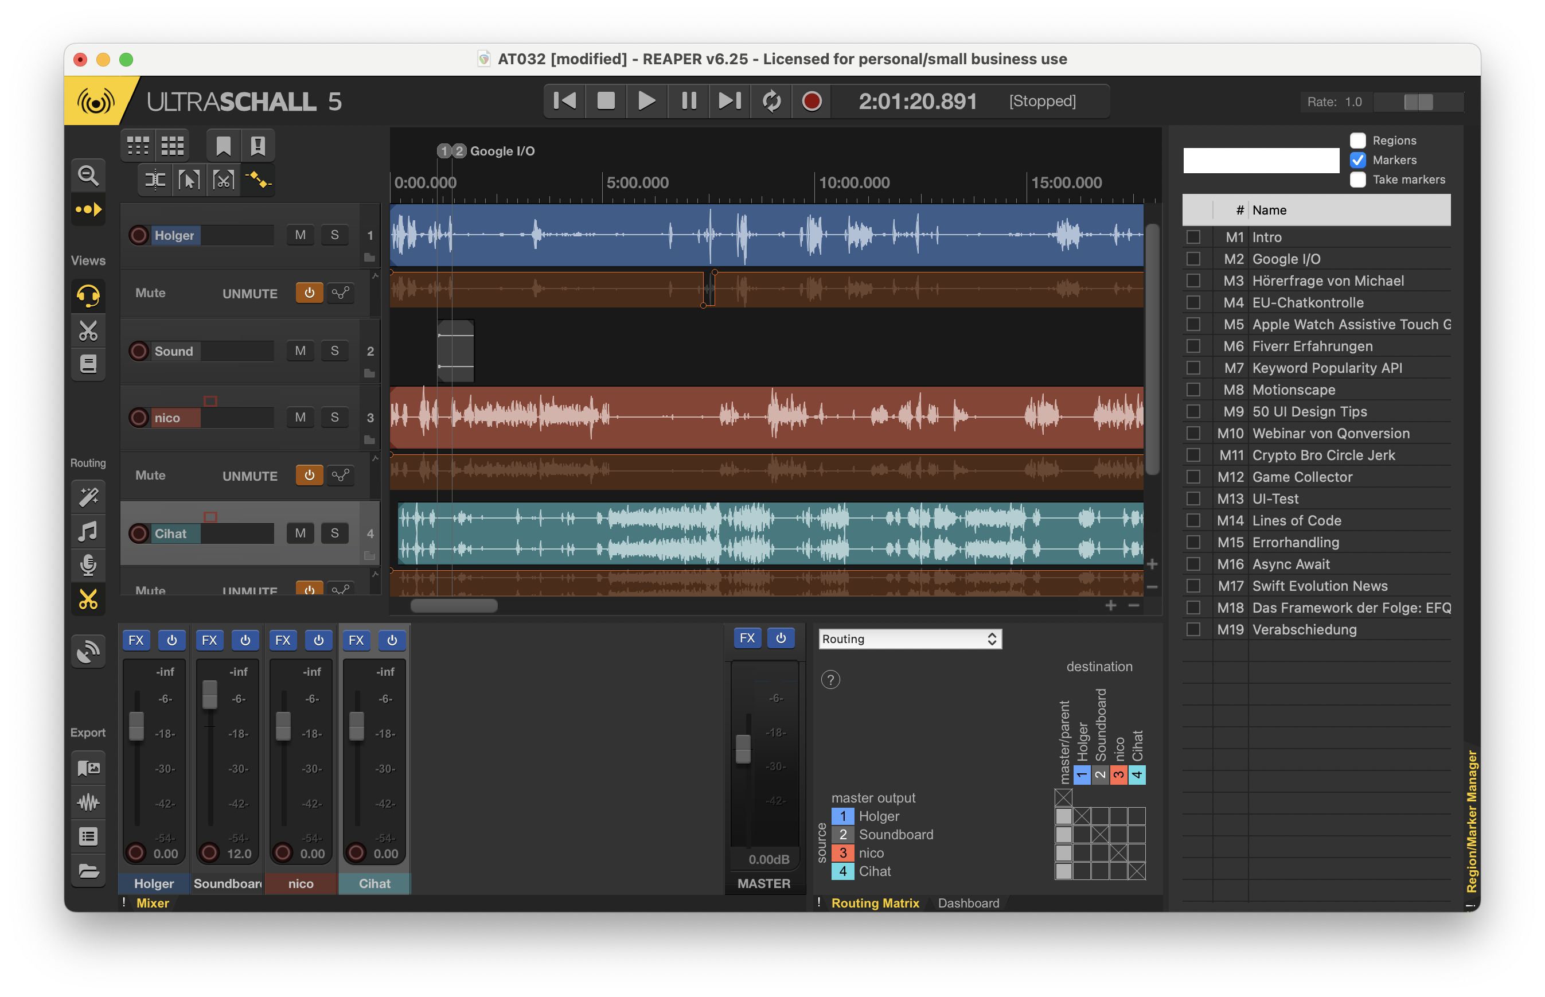Click the zoom magnifier icon in sidebar
The image size is (1545, 997).
pyautogui.click(x=88, y=176)
